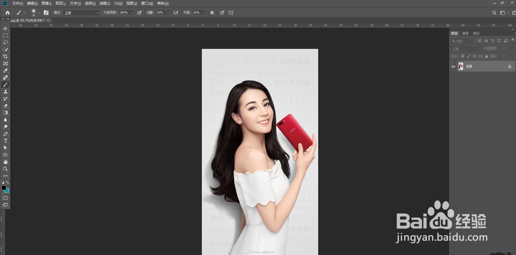Toggle the brush settings panel button
The height and width of the screenshot is (255, 516).
(x=46, y=13)
